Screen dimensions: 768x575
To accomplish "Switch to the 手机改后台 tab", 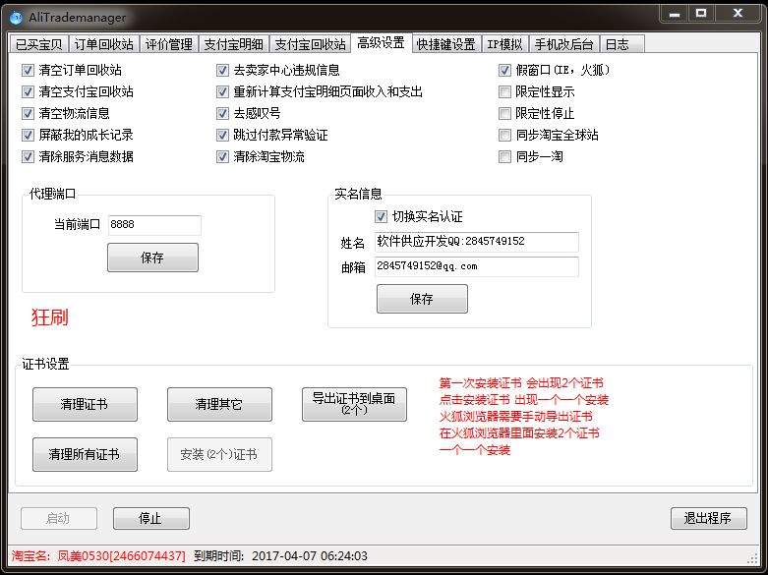I will pyautogui.click(x=563, y=44).
